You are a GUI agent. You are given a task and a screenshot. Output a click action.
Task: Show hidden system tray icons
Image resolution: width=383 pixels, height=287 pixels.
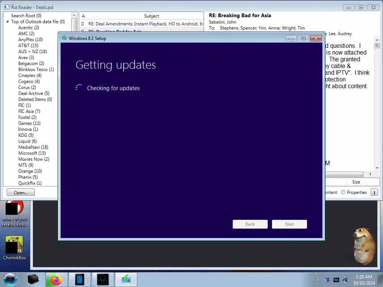[x=318, y=280]
